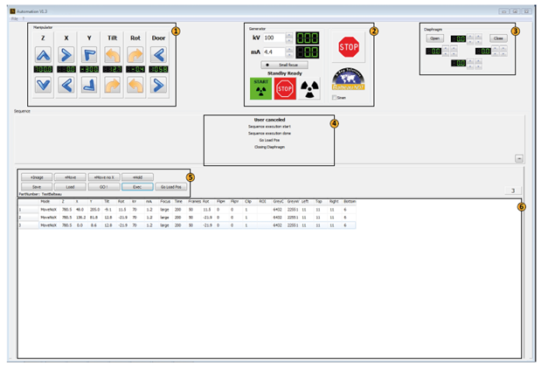Click the Go Load Pos button

(x=171, y=187)
